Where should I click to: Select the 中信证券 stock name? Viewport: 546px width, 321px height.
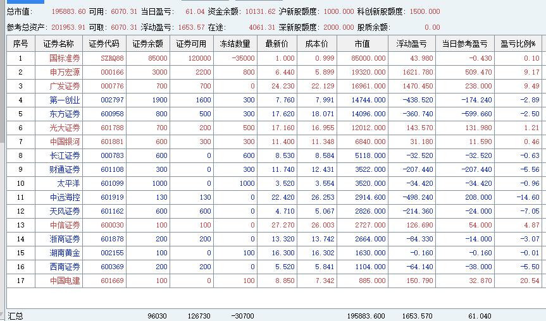point(65,226)
